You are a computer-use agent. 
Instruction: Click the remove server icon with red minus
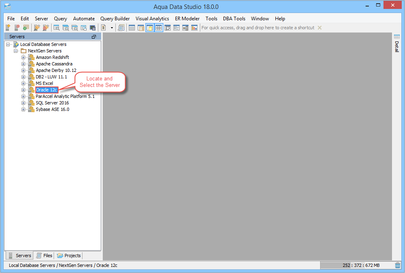[17, 28]
